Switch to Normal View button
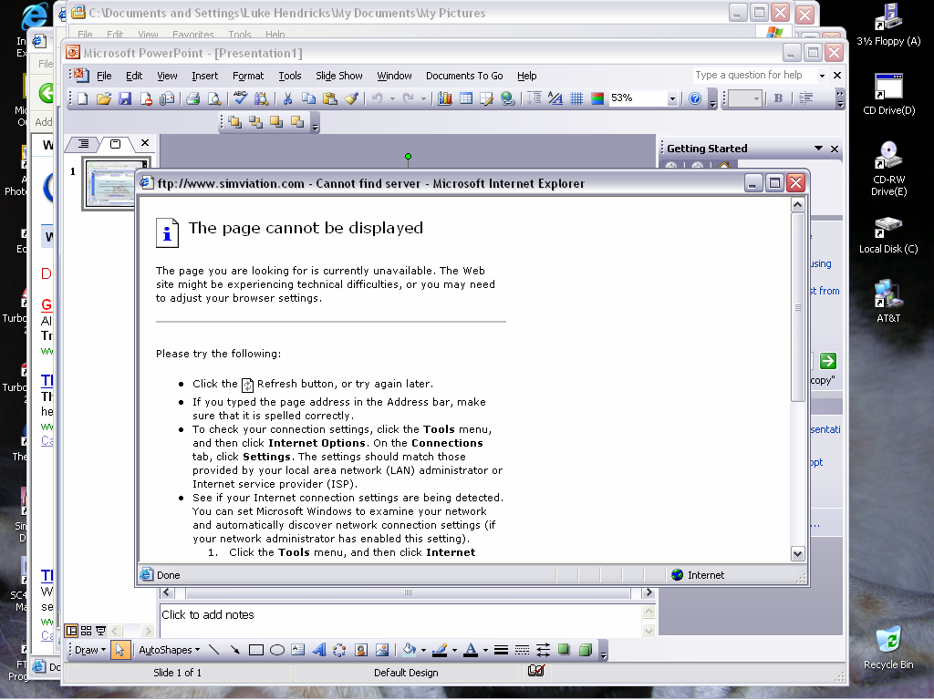934x700 pixels. [x=71, y=631]
